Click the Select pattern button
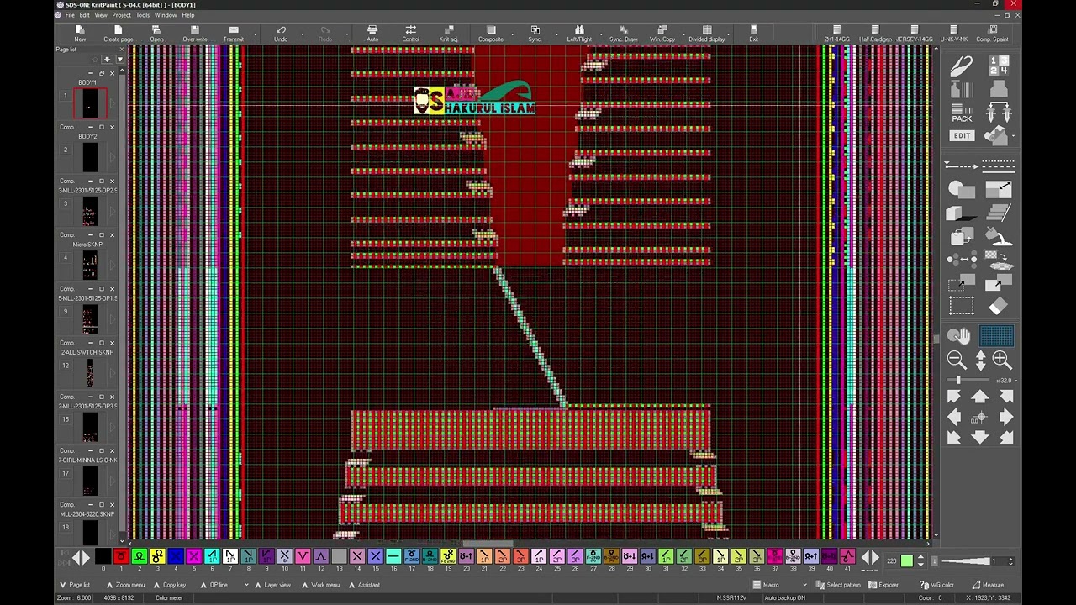Screen dimensions: 1076x605 coord(838,585)
